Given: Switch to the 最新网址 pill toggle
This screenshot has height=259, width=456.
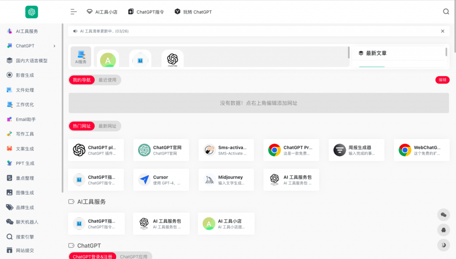Looking at the screenshot, I should coord(107,126).
